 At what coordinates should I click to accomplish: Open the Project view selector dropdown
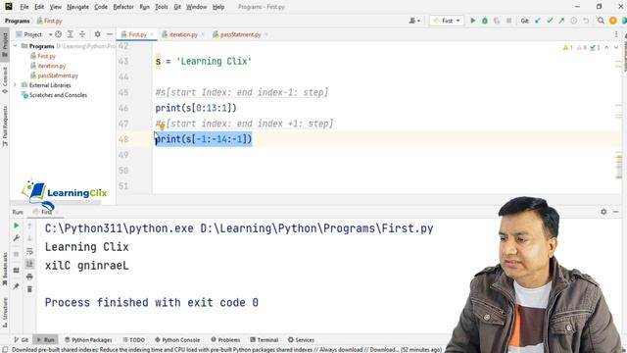[x=33, y=34]
